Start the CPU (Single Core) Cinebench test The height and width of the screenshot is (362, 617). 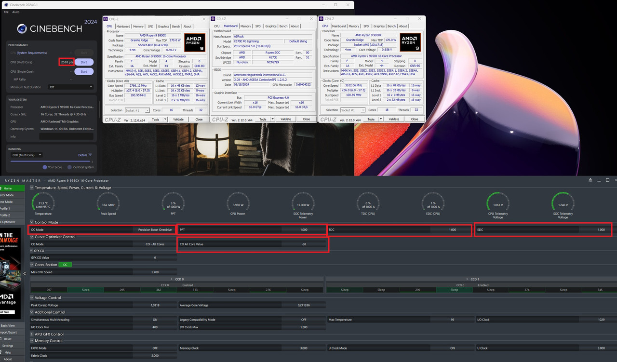pyautogui.click(x=84, y=72)
